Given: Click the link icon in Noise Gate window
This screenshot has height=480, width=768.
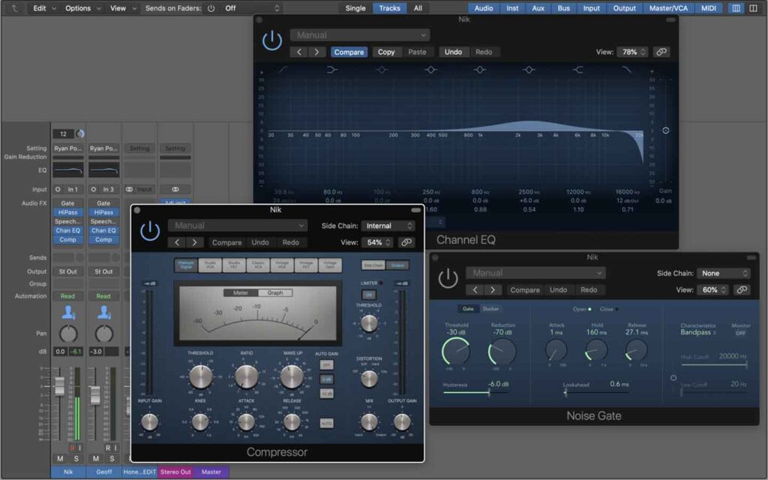Looking at the screenshot, I should [742, 290].
